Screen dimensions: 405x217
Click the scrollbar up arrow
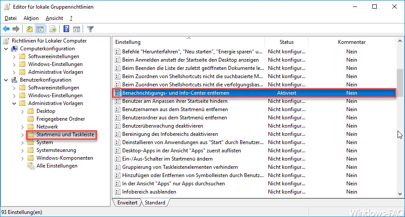[400, 41]
